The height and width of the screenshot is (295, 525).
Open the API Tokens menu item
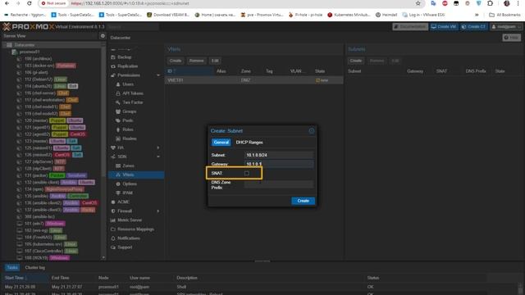pyautogui.click(x=133, y=93)
